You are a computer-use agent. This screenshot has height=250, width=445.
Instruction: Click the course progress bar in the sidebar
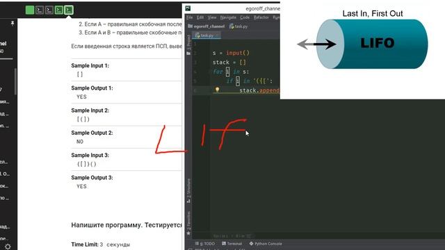tap(6, 59)
